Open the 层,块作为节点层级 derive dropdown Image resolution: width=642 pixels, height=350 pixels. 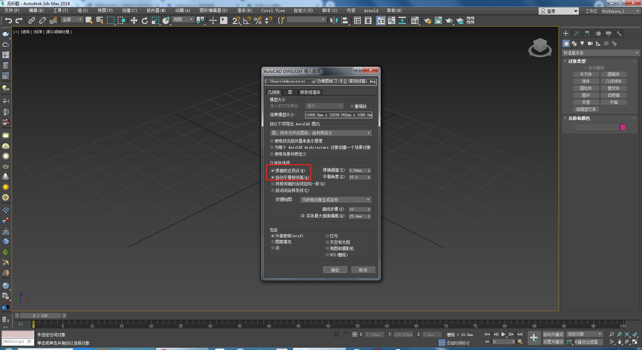pyautogui.click(x=321, y=133)
